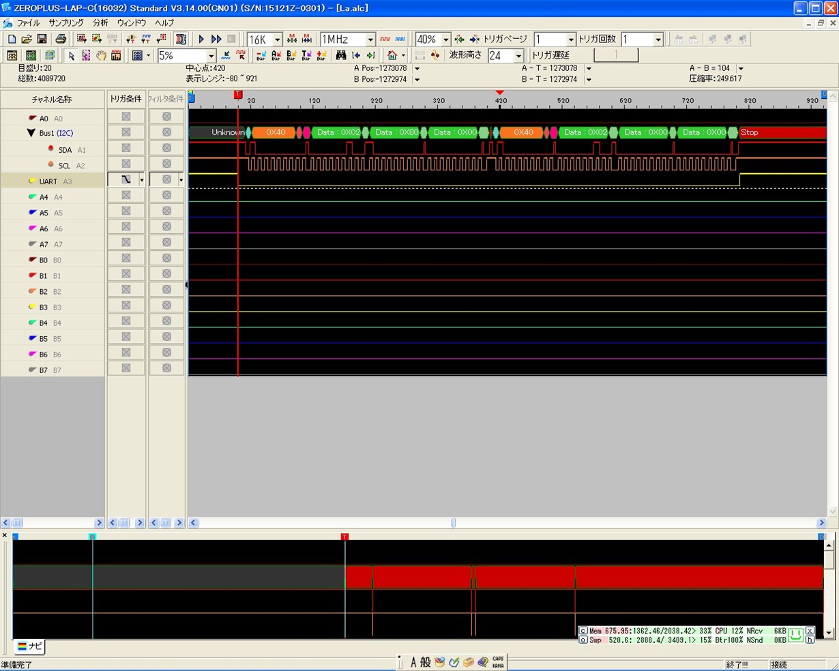Select the UART A3 channel row
The height and width of the screenshot is (671, 839).
point(53,181)
